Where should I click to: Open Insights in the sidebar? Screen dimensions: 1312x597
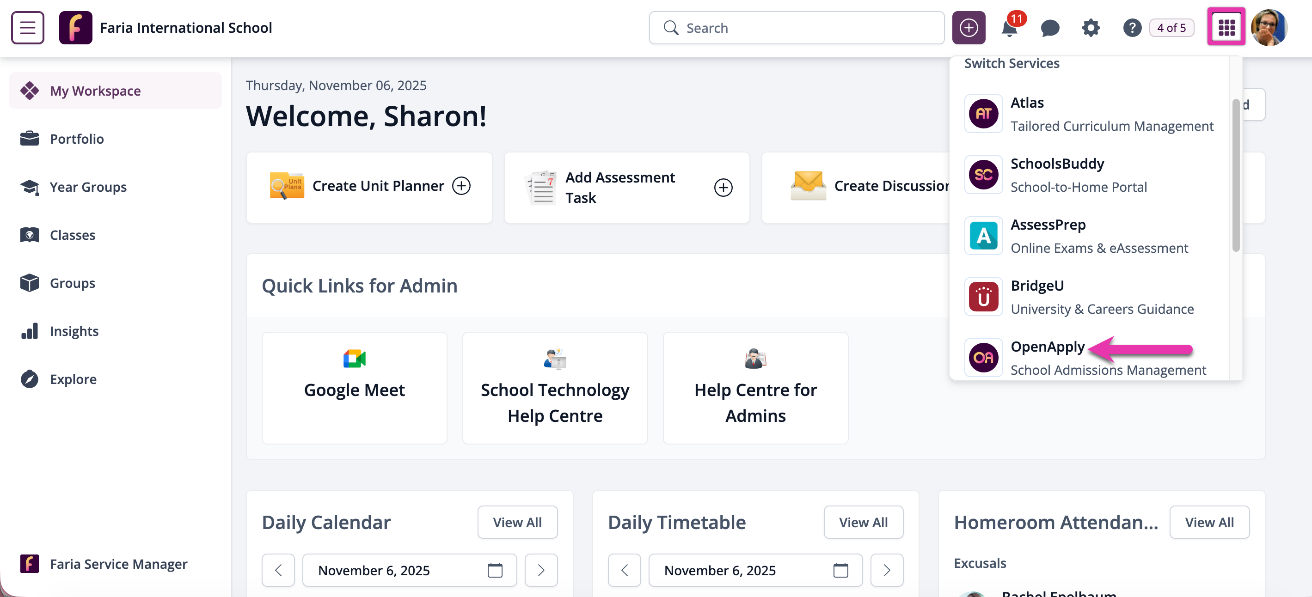tap(74, 331)
